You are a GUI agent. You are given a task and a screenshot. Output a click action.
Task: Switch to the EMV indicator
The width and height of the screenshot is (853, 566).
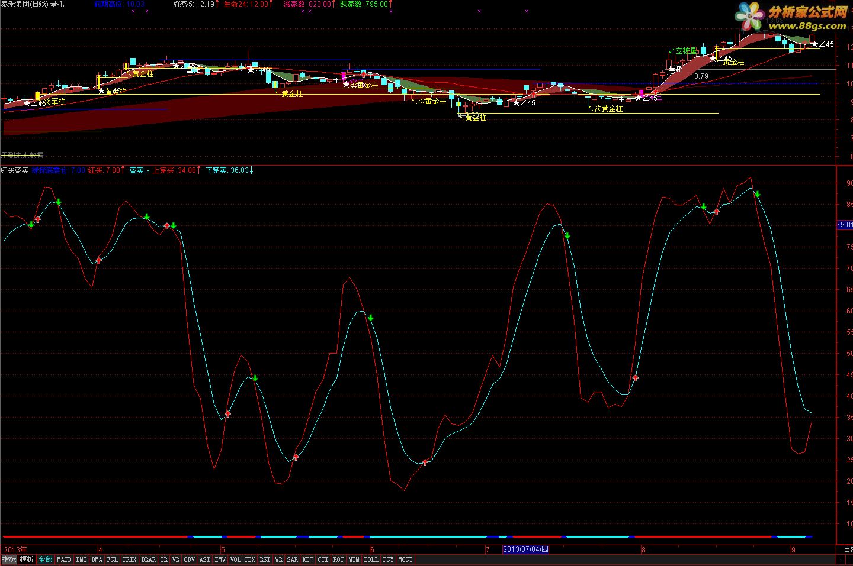click(x=220, y=559)
